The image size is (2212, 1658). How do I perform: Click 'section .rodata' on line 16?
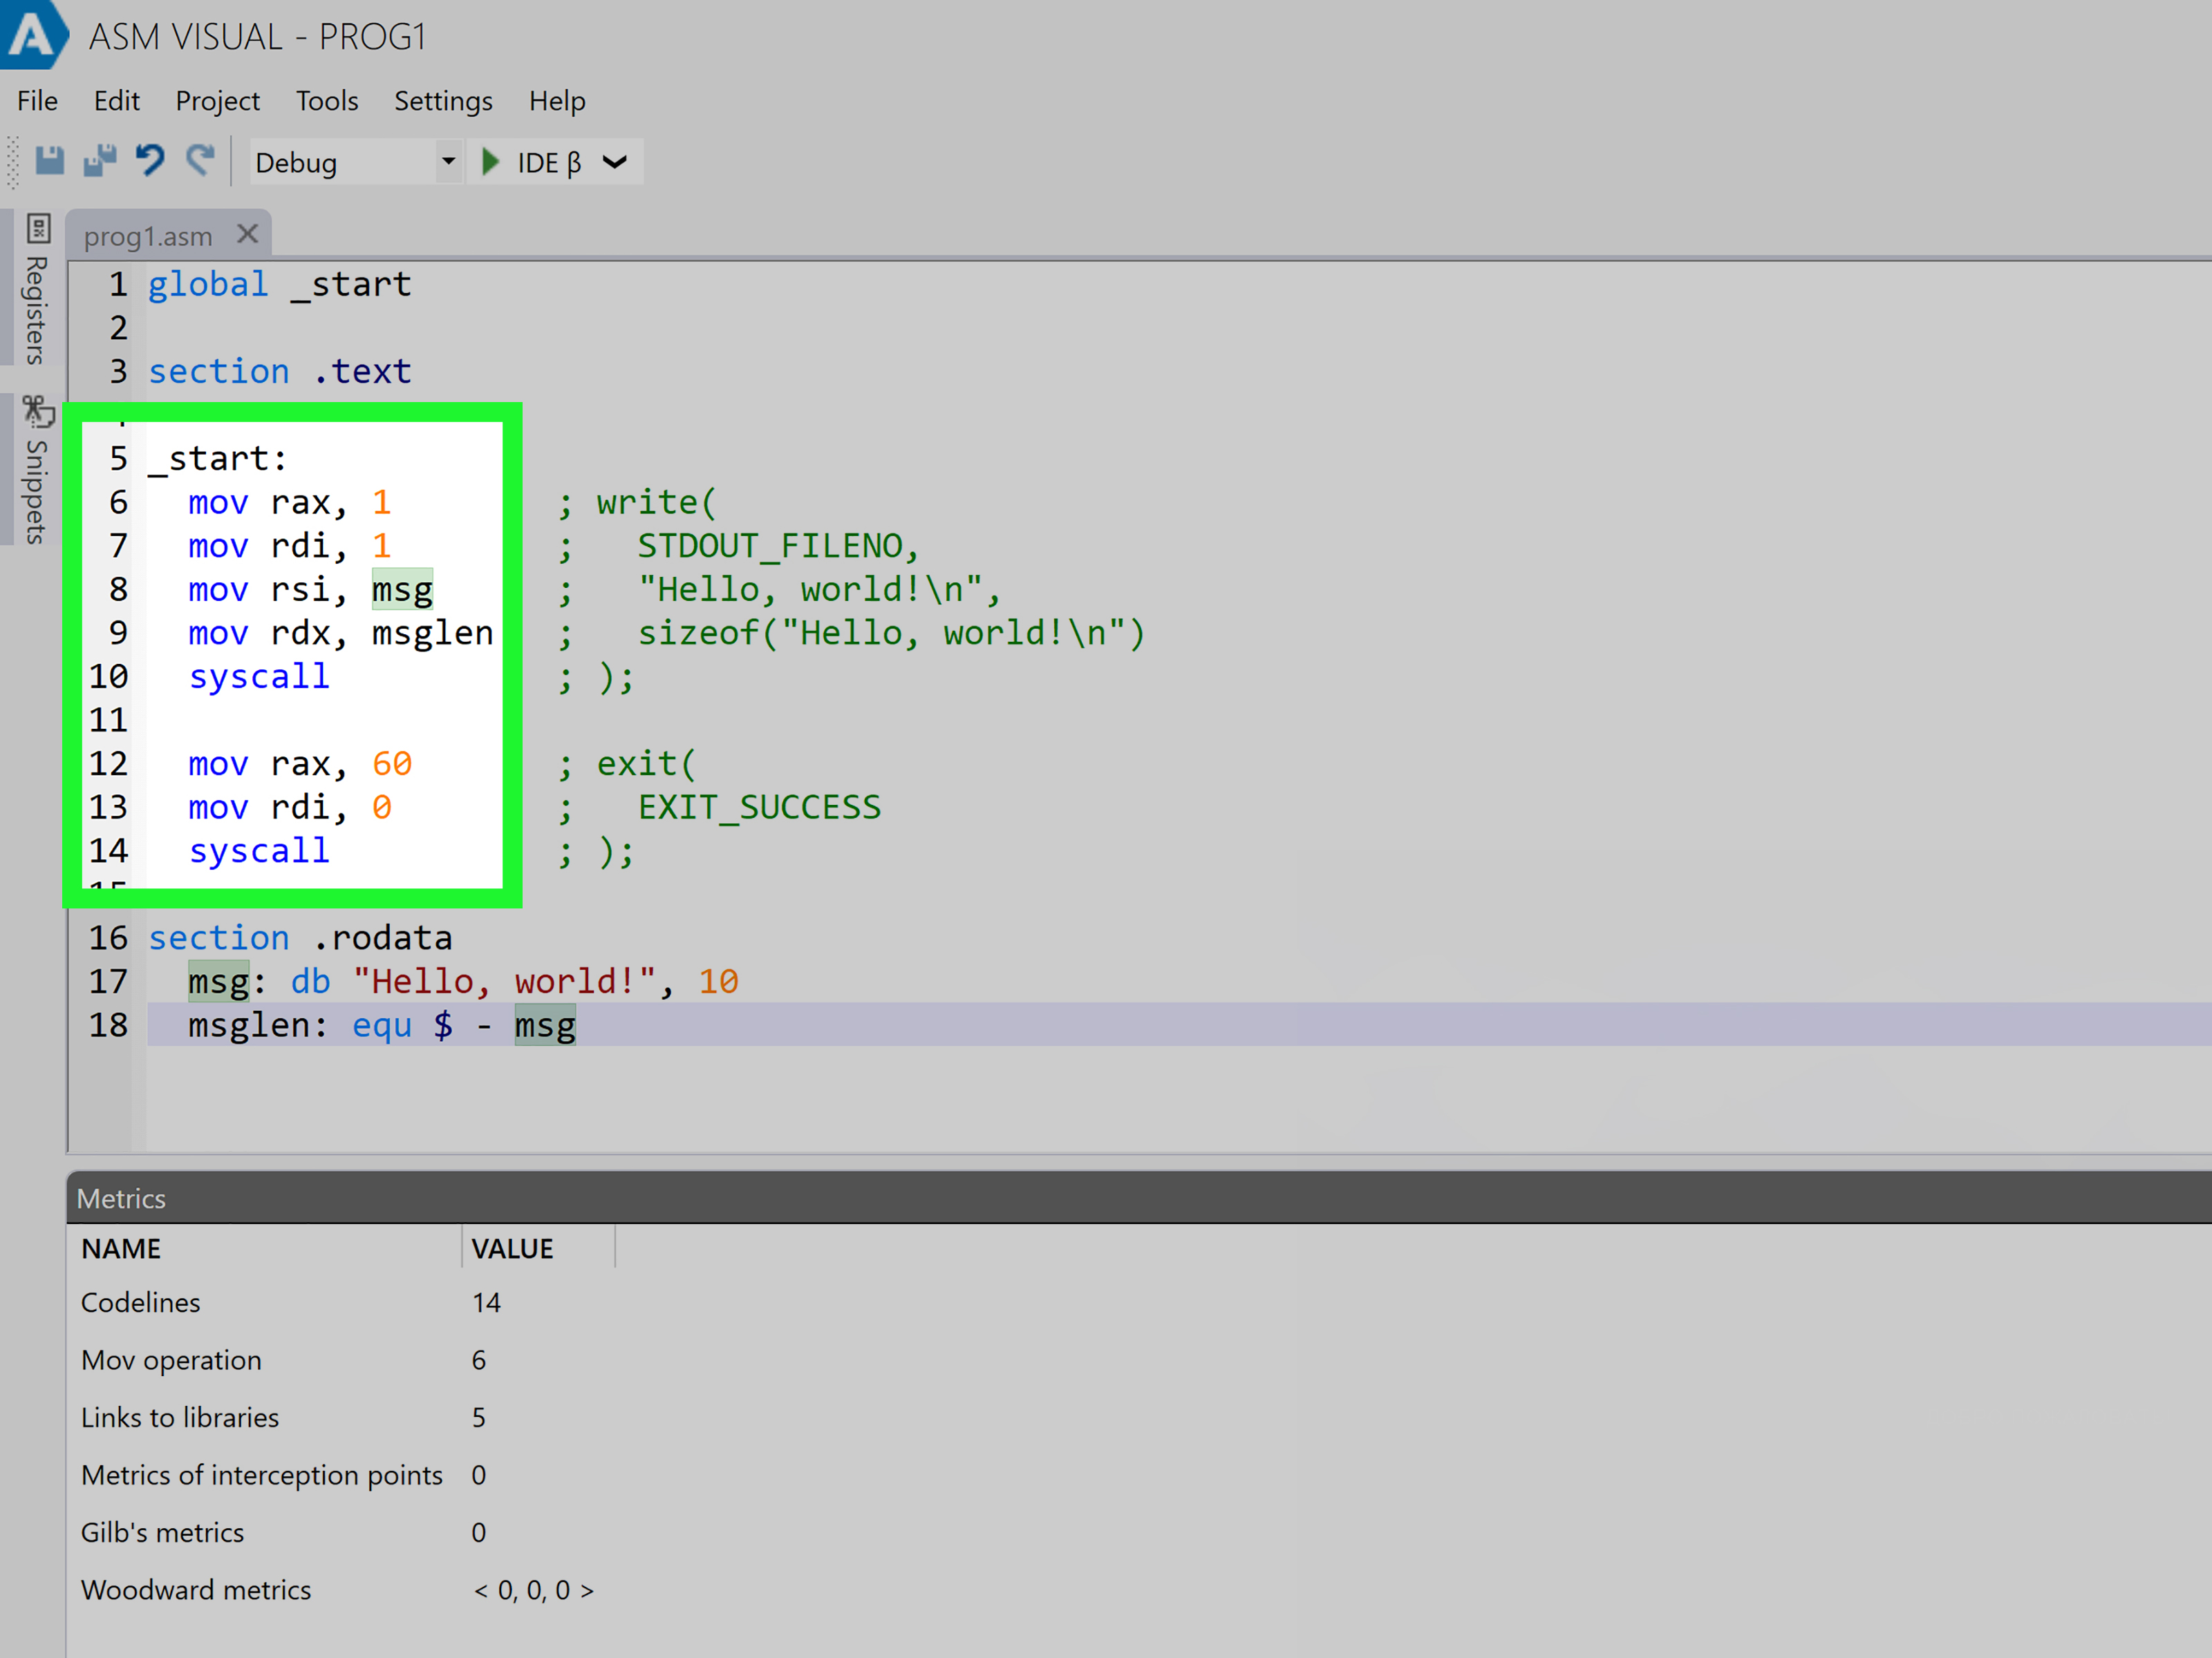300,938
